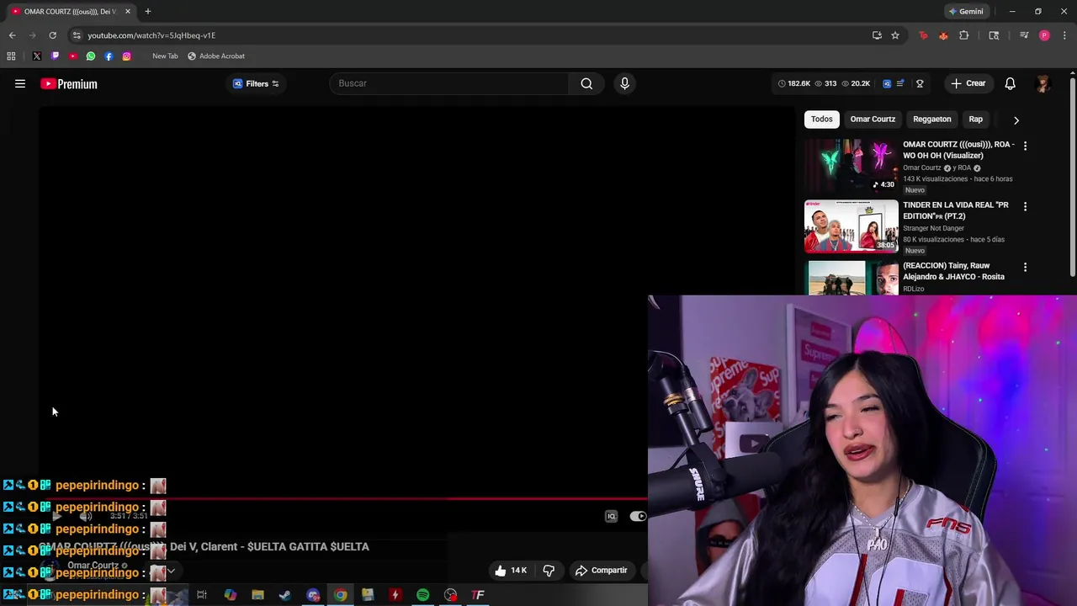1077x606 pixels.
Task: Click the address bar URL
Action: tap(151, 35)
